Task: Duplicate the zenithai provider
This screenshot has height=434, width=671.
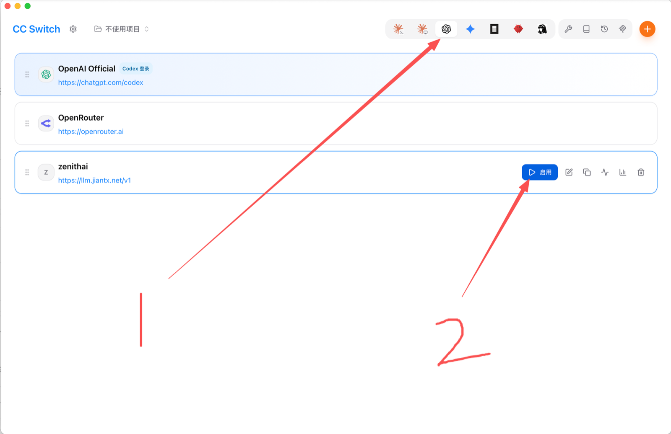Action: tap(587, 172)
